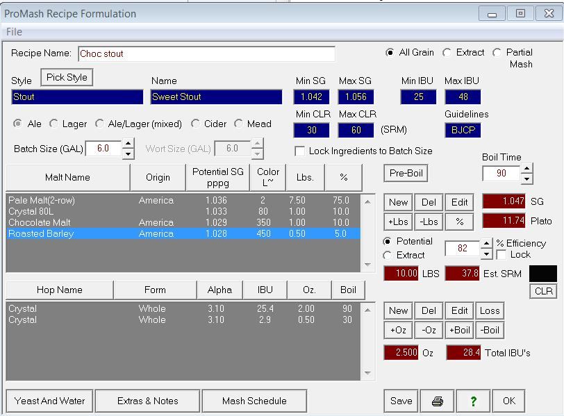Open help with the green question mark
564x416 pixels.
(473, 401)
